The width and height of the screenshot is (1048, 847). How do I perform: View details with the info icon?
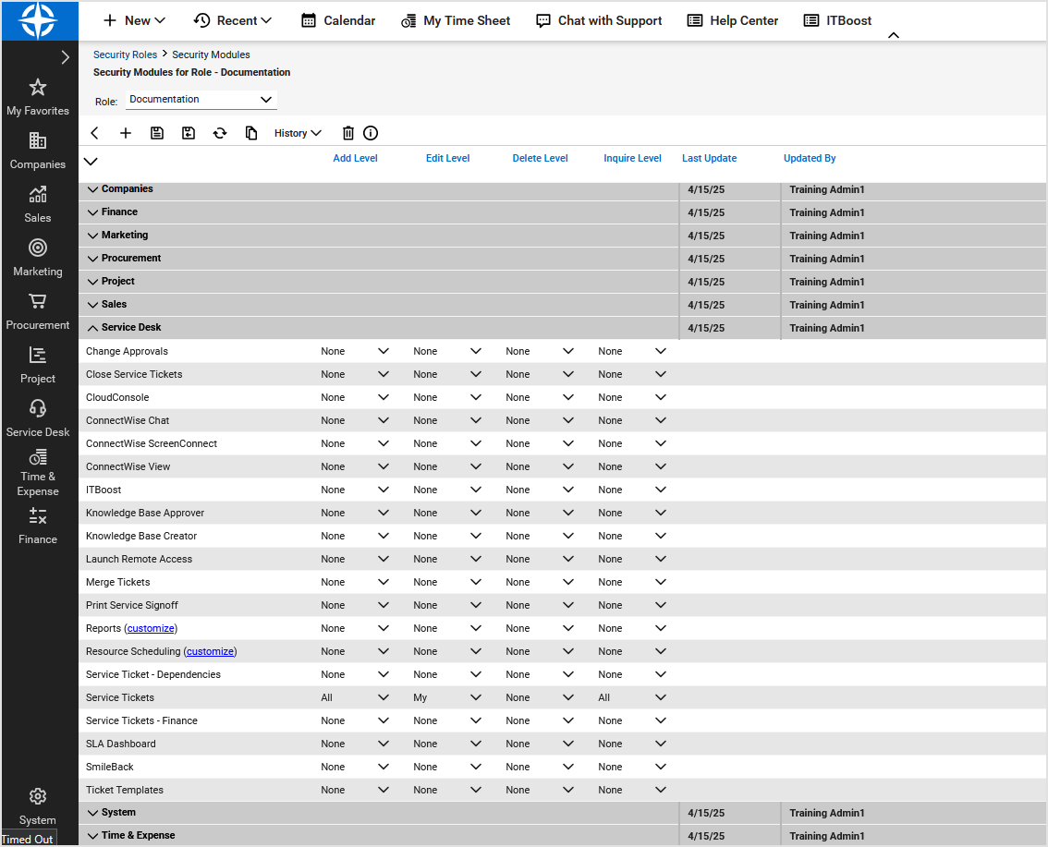[371, 133]
